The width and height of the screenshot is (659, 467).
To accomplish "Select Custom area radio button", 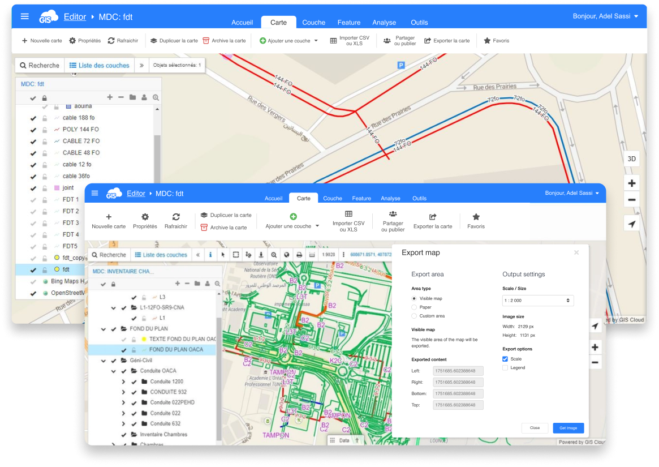I will pyautogui.click(x=414, y=316).
